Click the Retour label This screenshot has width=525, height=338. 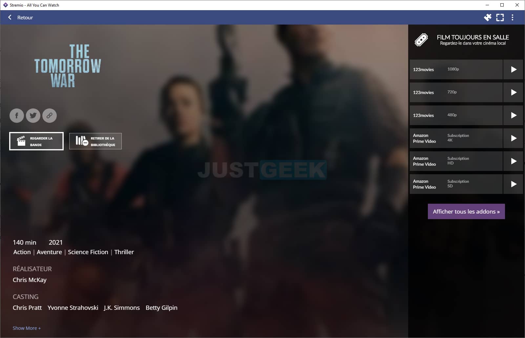pos(25,17)
